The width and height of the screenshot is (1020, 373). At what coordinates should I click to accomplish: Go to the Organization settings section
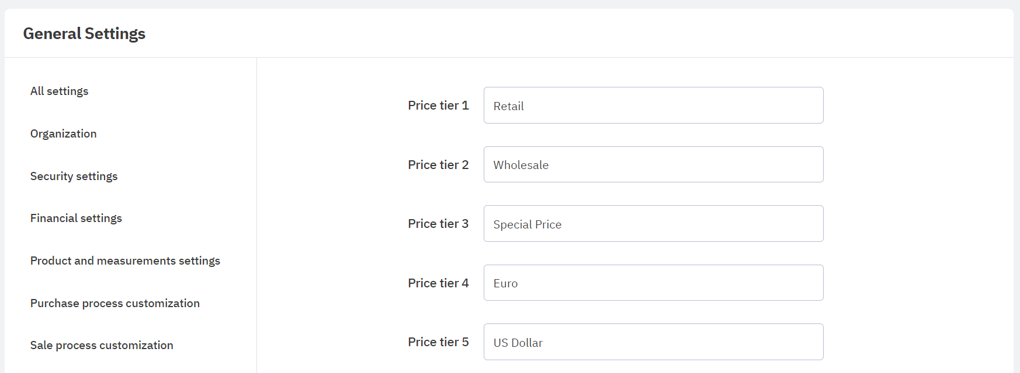[64, 134]
